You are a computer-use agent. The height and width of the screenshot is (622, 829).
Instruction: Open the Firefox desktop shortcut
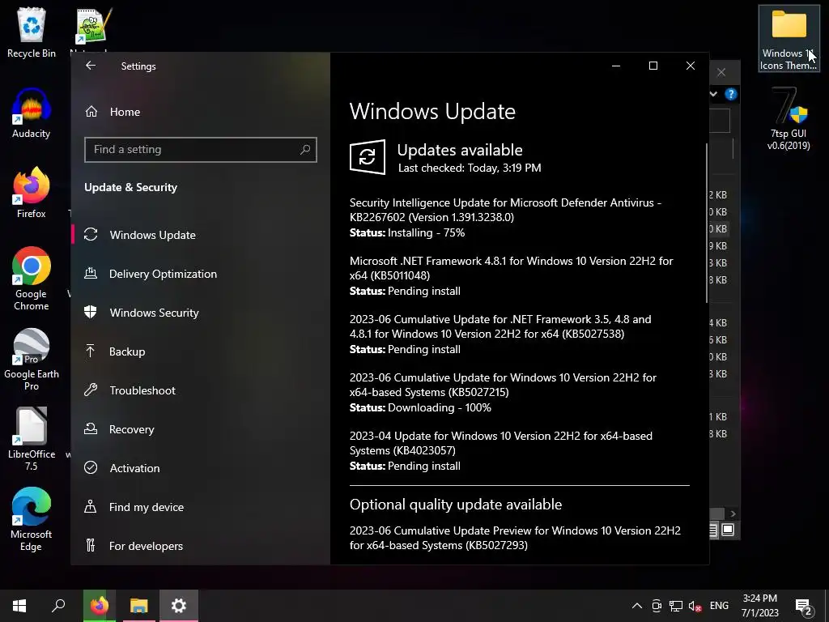click(32, 193)
